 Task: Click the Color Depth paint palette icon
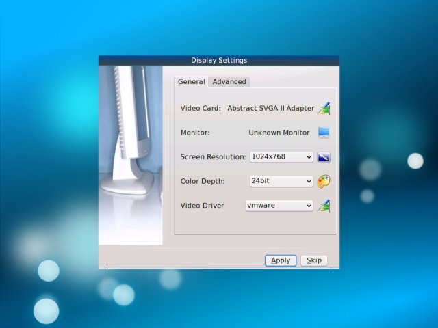[324, 181]
